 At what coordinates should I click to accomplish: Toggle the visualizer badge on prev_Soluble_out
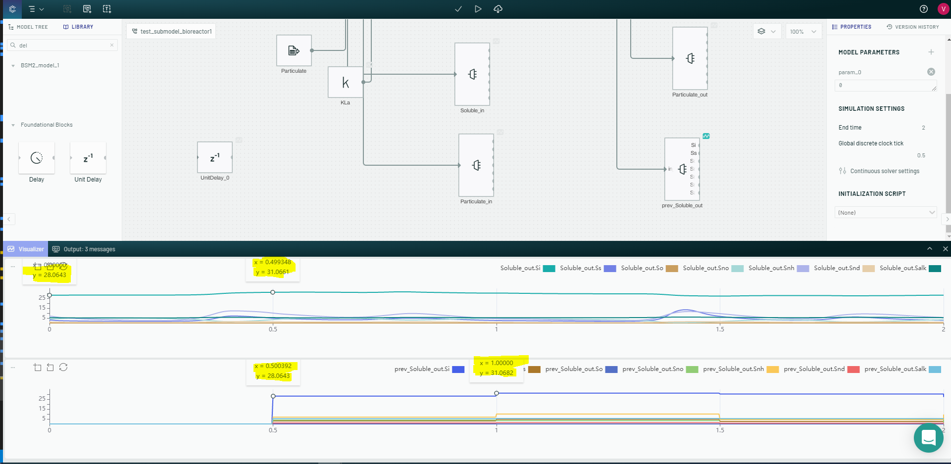tap(706, 136)
